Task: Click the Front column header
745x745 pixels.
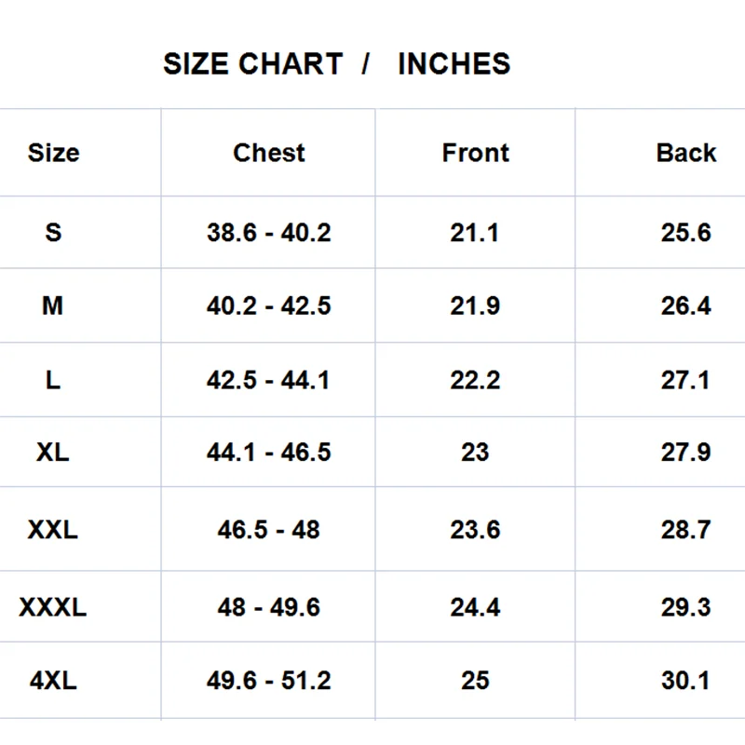Action: (x=475, y=153)
